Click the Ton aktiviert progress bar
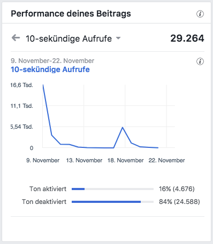The height and width of the screenshot is (244, 213). pos(112,189)
